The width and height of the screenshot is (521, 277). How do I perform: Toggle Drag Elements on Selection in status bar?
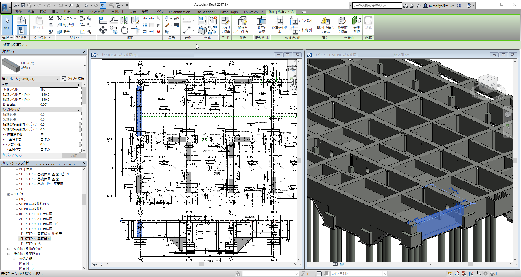pyautogui.click(x=478, y=274)
